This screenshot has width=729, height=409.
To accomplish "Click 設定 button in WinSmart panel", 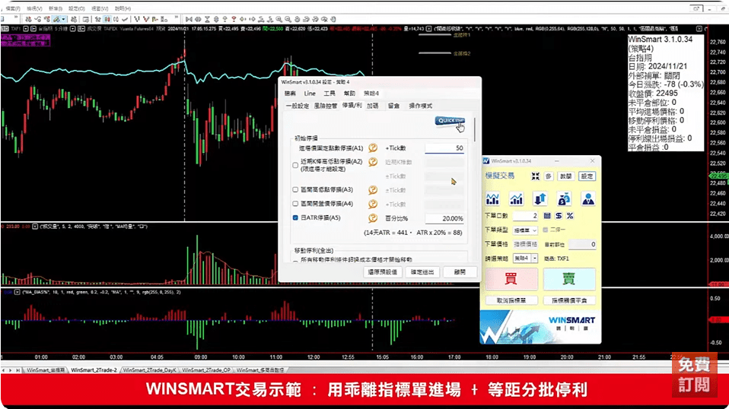I will pyautogui.click(x=587, y=176).
